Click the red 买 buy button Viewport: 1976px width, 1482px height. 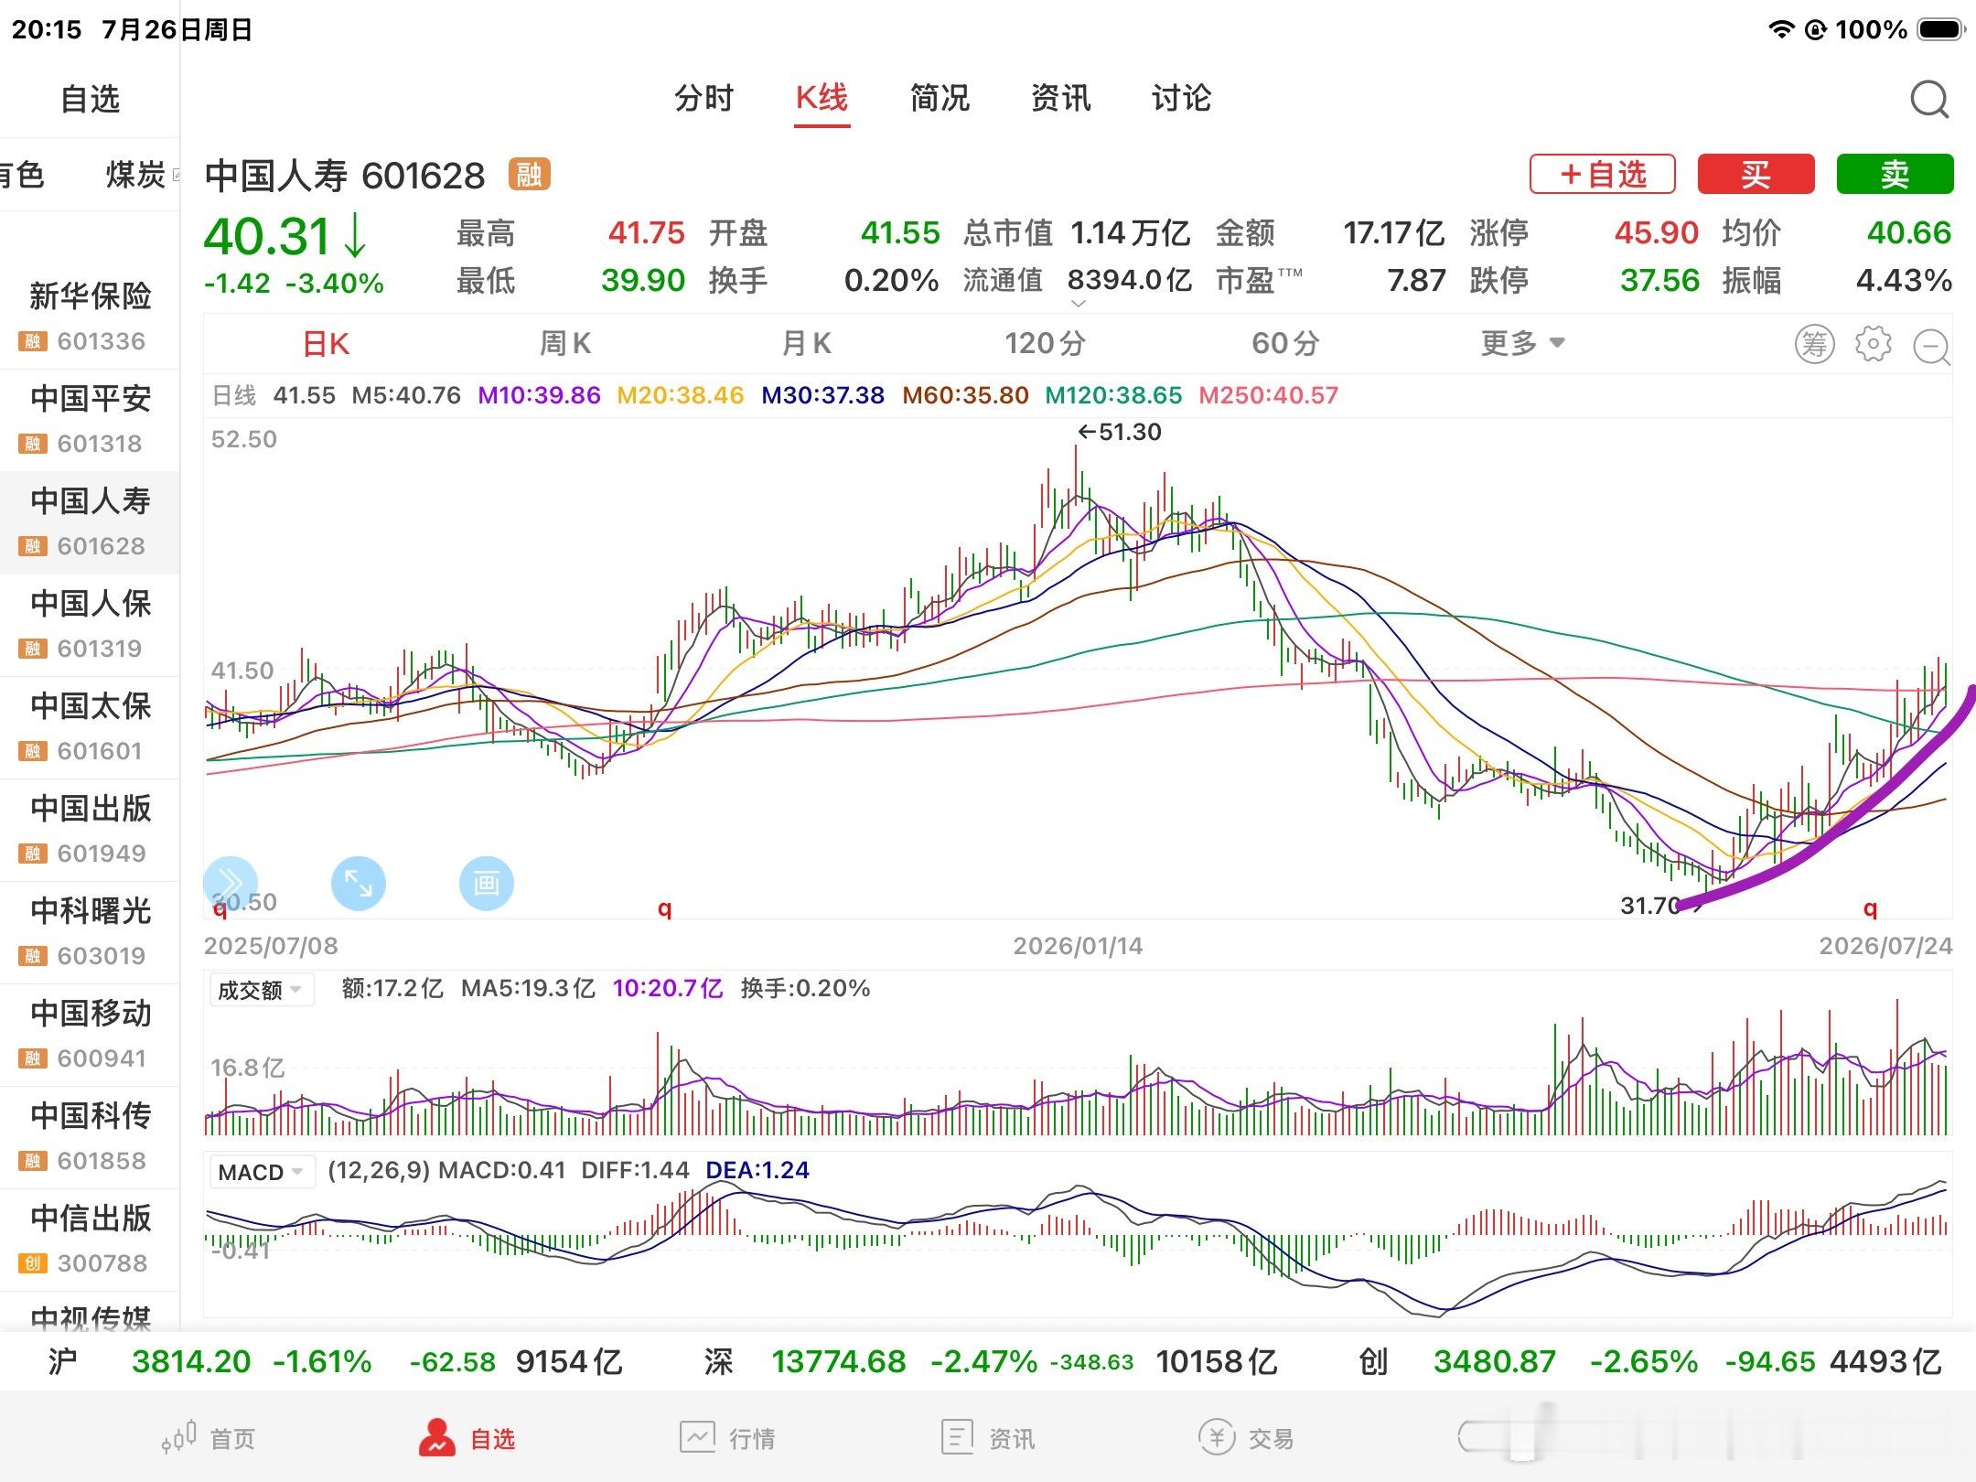click(1756, 174)
